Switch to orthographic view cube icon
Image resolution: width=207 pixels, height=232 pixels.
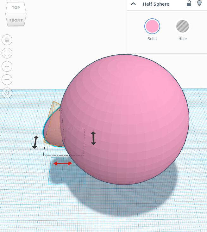click(x=7, y=93)
